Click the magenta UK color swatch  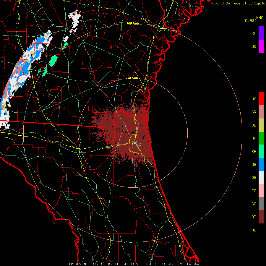coord(261,46)
